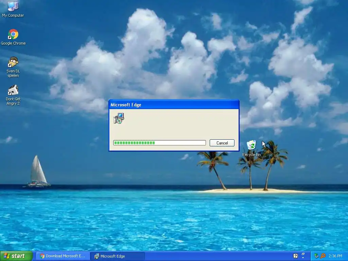Screen dimensions: 348x261
Task: Cancel the Microsoft Edge installation
Action: tap(222, 143)
